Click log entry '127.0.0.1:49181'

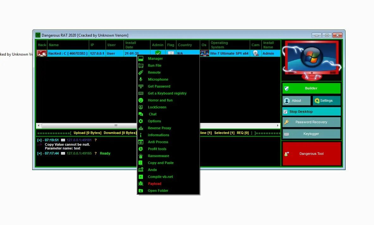pos(79,140)
